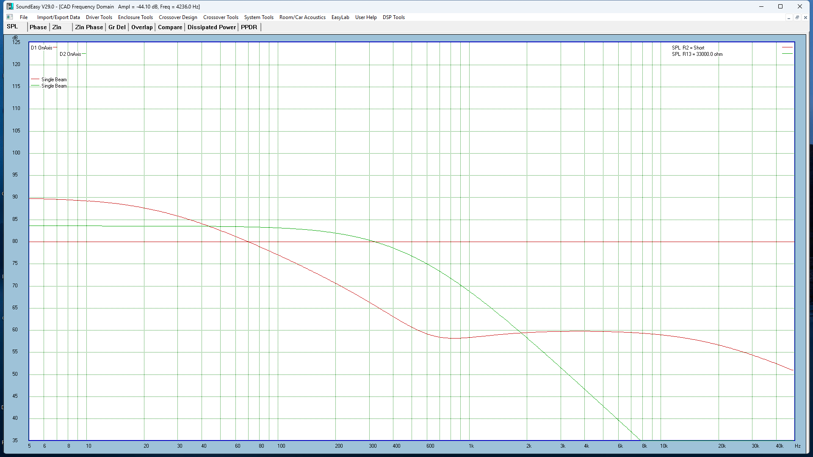
Task: Switch to the Zin Phase tab
Action: (89, 27)
